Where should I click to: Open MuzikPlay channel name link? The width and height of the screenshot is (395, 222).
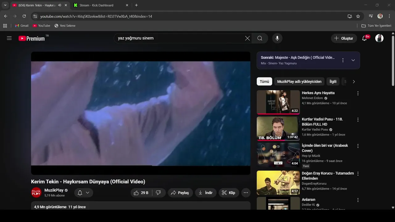(x=54, y=190)
